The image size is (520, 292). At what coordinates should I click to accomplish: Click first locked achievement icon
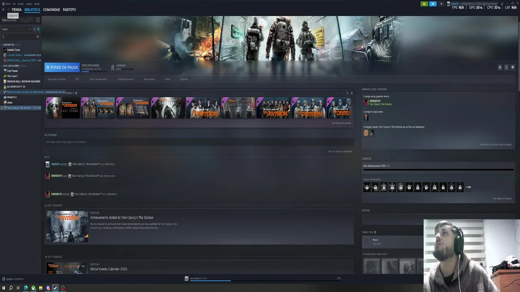pos(367,187)
